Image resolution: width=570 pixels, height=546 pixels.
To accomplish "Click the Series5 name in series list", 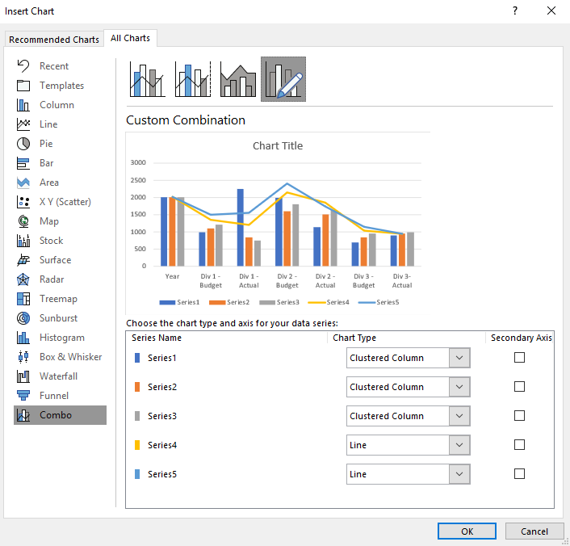I will pyautogui.click(x=162, y=474).
